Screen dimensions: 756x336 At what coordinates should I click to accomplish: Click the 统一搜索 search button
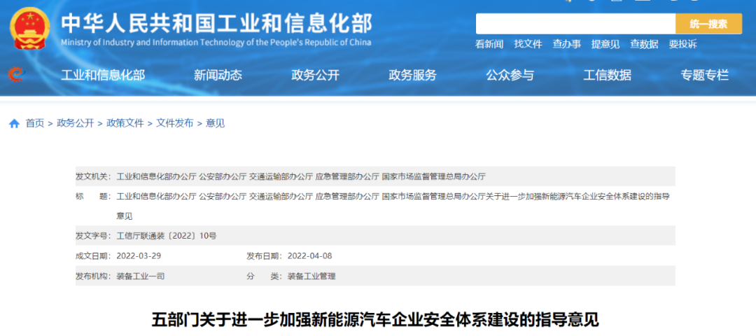point(708,24)
